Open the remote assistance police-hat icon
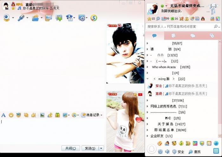The height and width of the screenshot is (157, 222). point(69,18)
